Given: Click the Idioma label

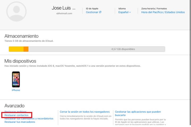Looking at the screenshot, I should 122,8.
